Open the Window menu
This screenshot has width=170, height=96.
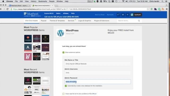coord(59,1)
